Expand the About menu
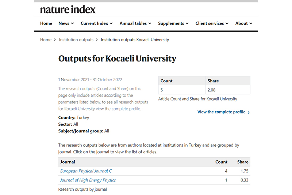Image resolution: width=292 pixels, height=195 pixels. (244, 23)
